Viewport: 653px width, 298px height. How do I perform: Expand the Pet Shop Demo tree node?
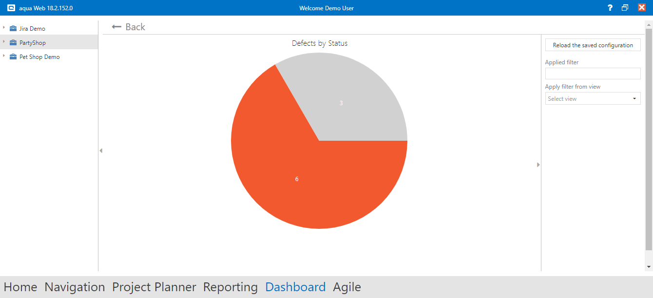(4, 56)
